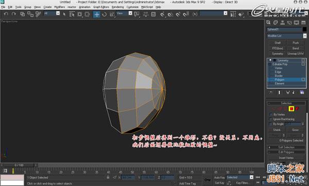Open the selection filter All dropdown

click(58, 13)
